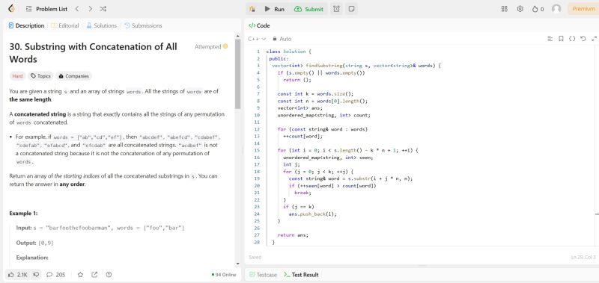Viewport: 599px width, 283px height.
Task: Open the Testcase tab
Action: [263, 274]
